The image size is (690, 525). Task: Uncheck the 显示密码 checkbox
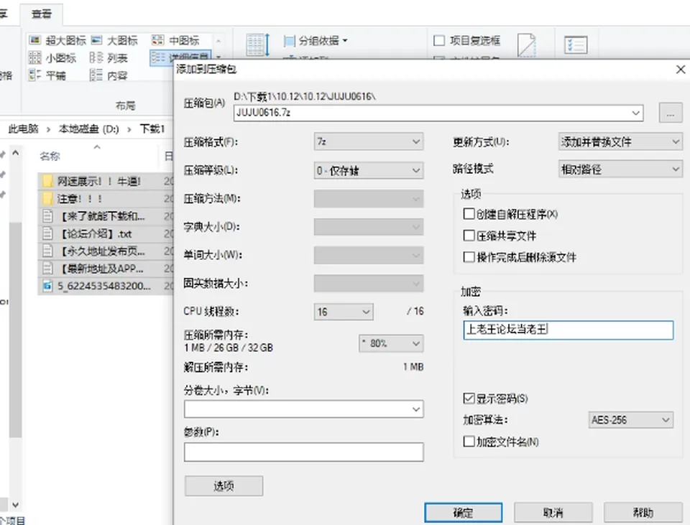click(469, 399)
